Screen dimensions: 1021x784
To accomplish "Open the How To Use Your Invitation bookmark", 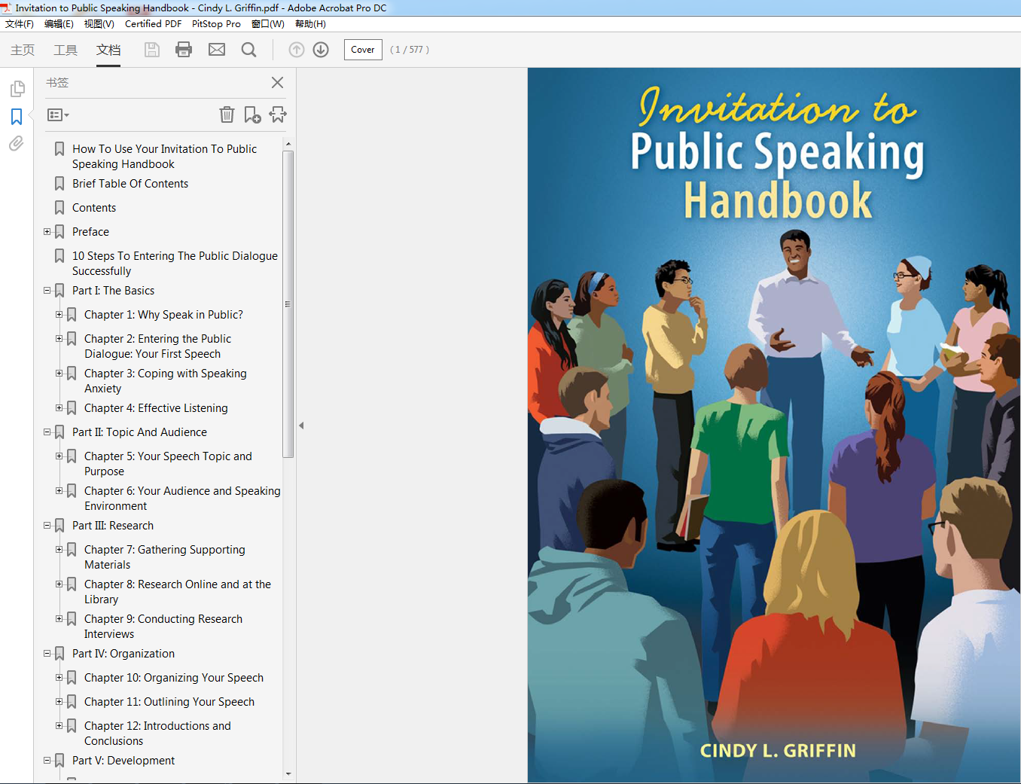I will point(164,157).
